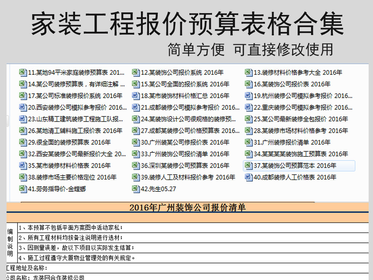Screen dimensions: 373x280
Task: Click Word icon beside 35.某市装修材料价格表
Action: pyautogui.click(x=23, y=166)
